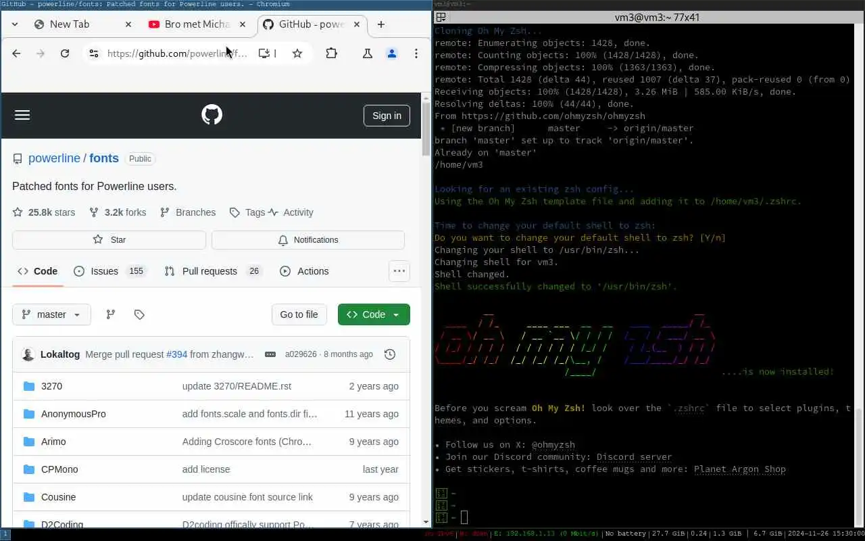
Task: Open commit history clock icon
Action: coord(390,354)
